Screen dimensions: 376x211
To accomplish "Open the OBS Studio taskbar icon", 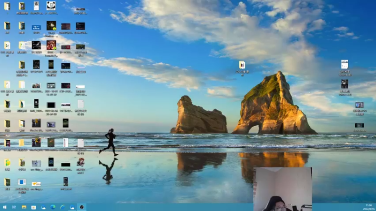I will click(x=81, y=207).
